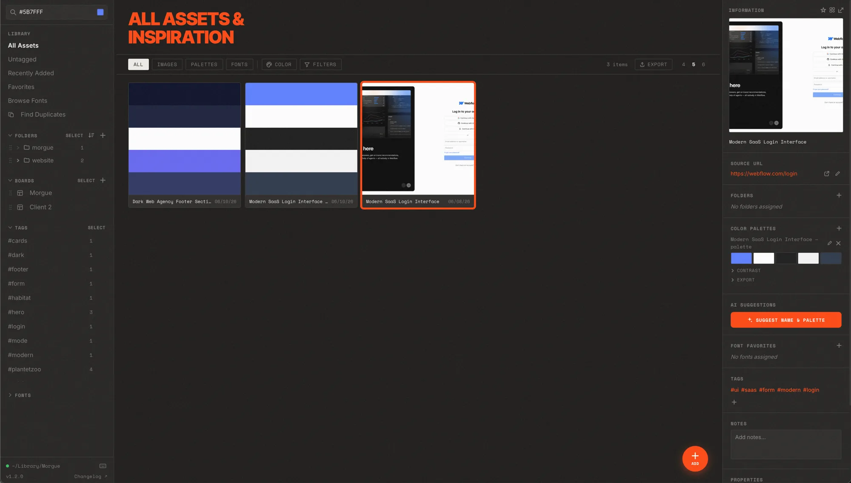This screenshot has width=851, height=483.
Task: Click the star favorite icon in Information panel
Action: click(x=823, y=10)
